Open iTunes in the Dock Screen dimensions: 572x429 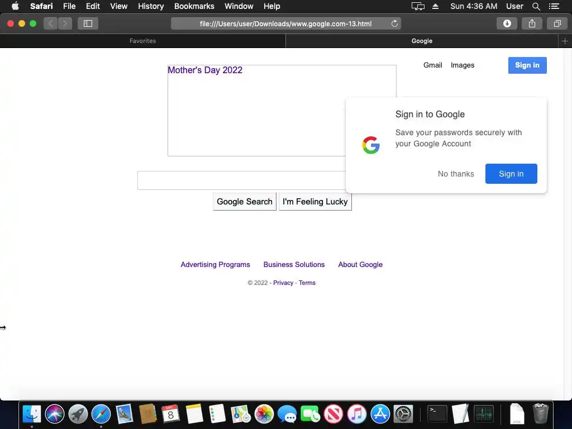[357, 414]
